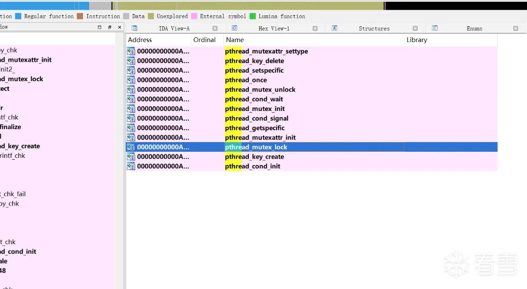527x289 pixels.
Task: Select the pthread_mutex_unlock import row
Action: coord(312,89)
